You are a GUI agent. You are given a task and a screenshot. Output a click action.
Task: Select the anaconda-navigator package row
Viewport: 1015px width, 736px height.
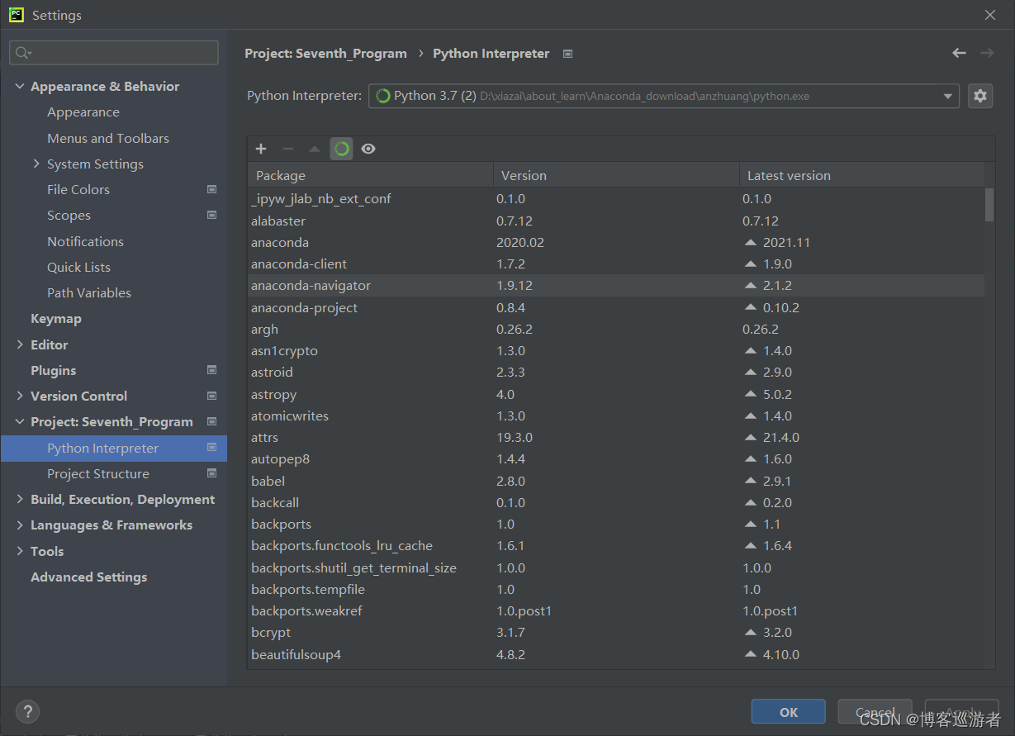616,286
